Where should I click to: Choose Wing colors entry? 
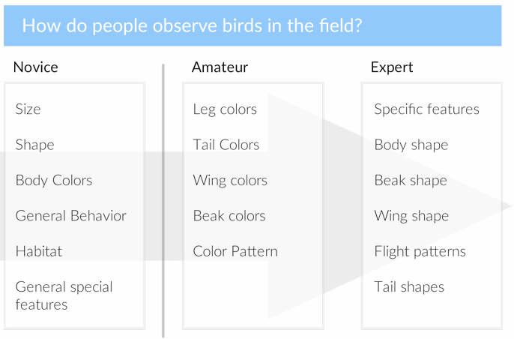click(230, 181)
